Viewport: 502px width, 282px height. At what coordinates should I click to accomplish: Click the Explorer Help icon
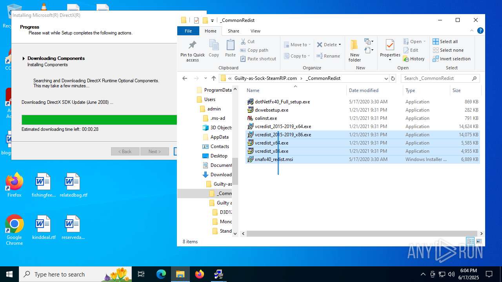(480, 31)
